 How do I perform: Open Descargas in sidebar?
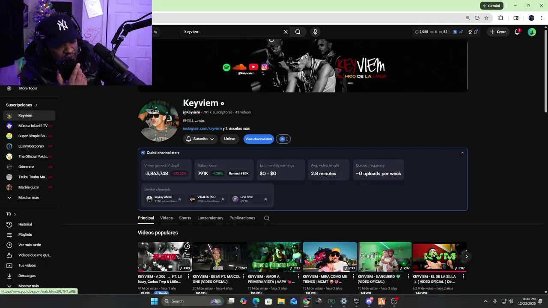[x=29, y=275]
